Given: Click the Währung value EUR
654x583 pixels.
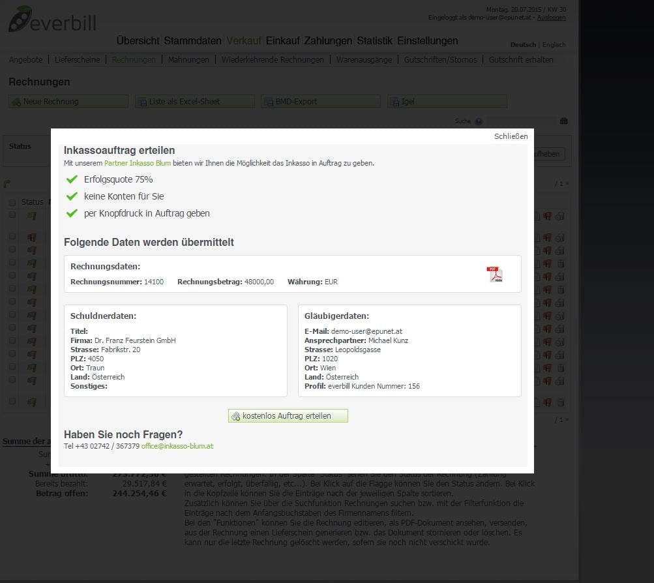Looking at the screenshot, I should [x=331, y=282].
